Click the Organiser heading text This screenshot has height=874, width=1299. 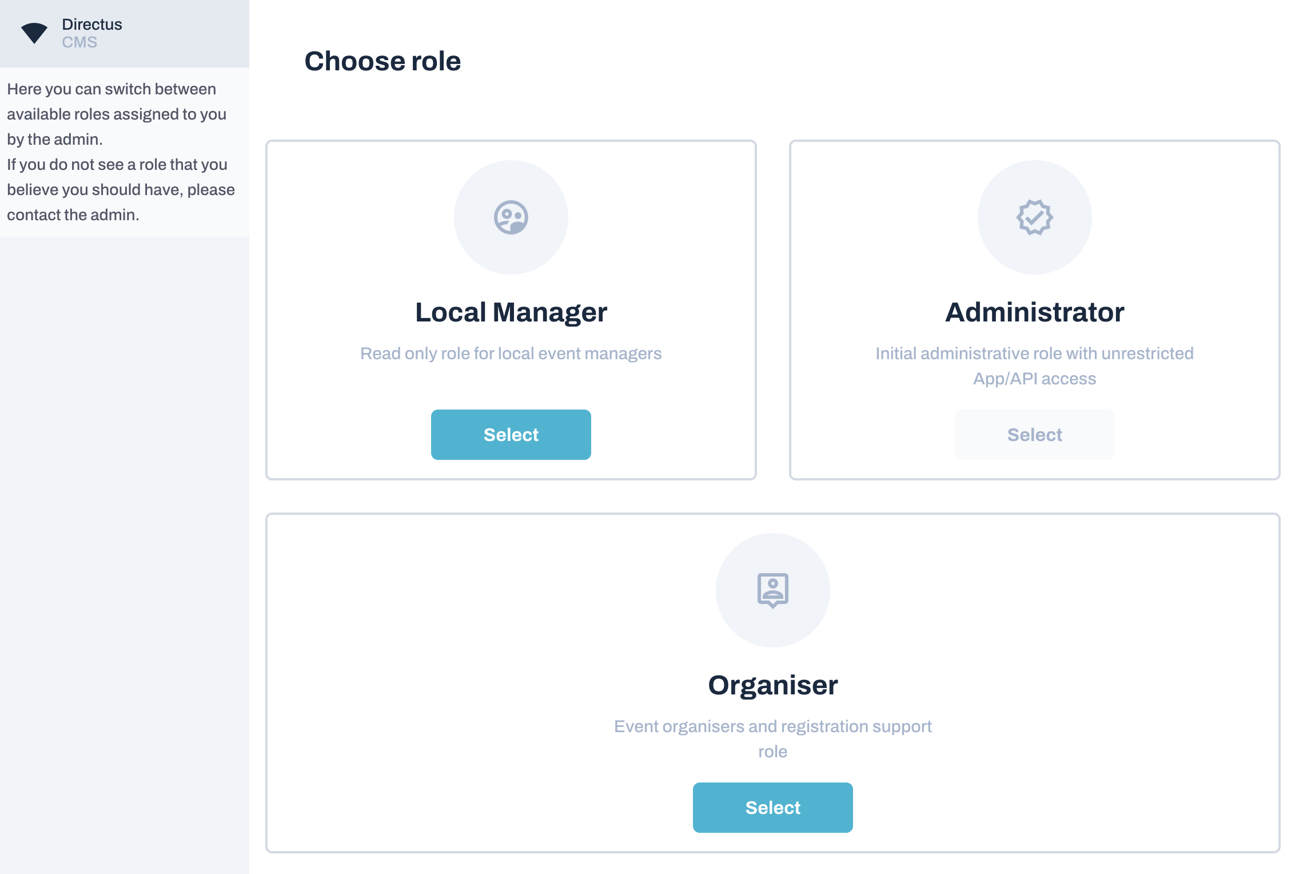click(772, 685)
